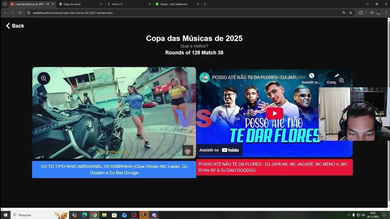Open the tab search dropdown arrow

[5, 4]
